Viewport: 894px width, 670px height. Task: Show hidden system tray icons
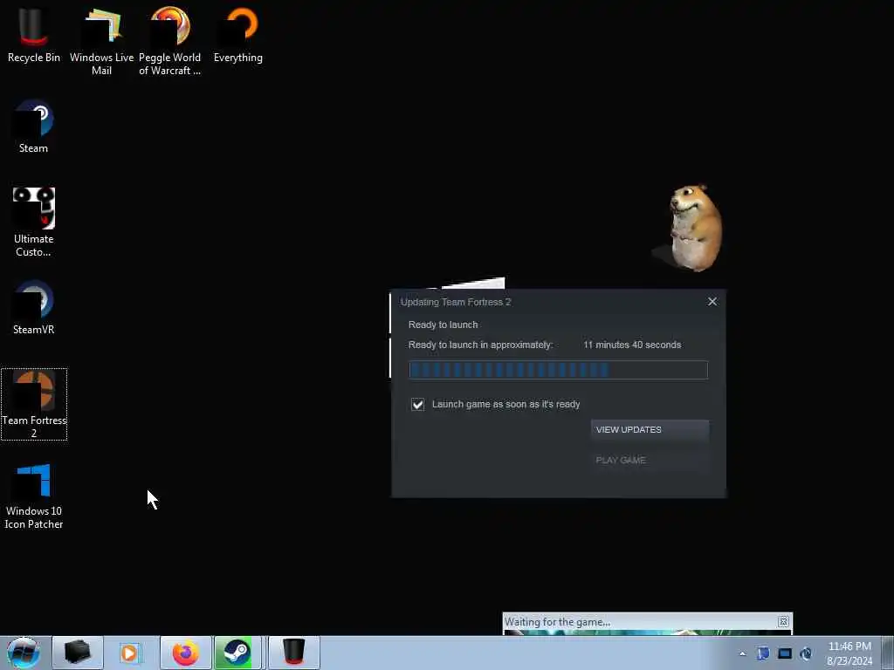(742, 654)
